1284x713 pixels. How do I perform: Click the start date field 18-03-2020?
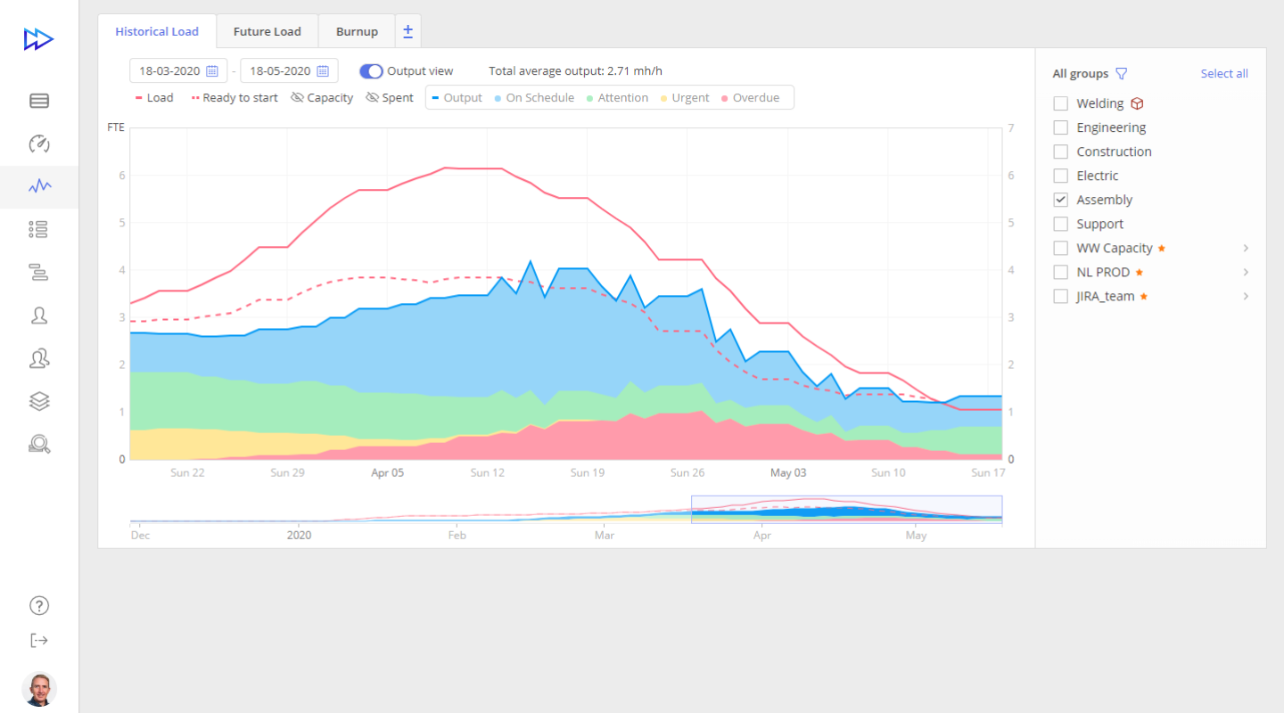(x=169, y=71)
